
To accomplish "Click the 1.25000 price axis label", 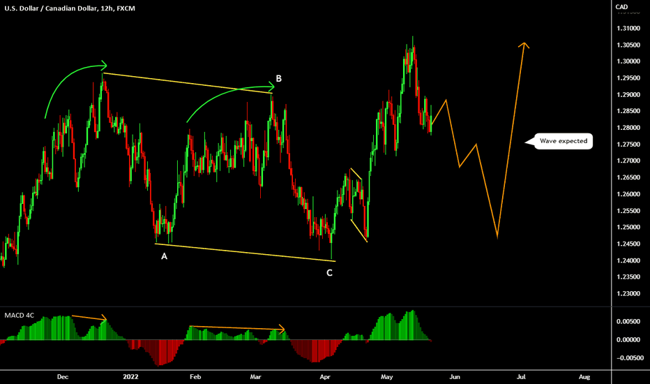I will 628,228.
